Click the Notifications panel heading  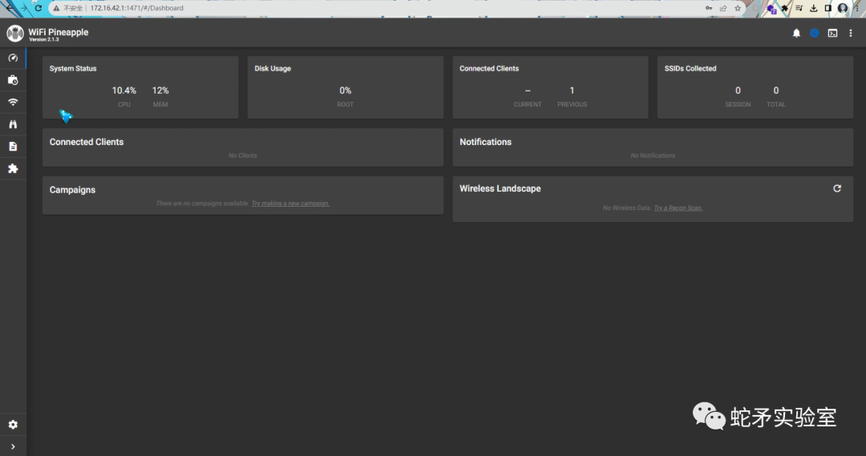coord(485,142)
